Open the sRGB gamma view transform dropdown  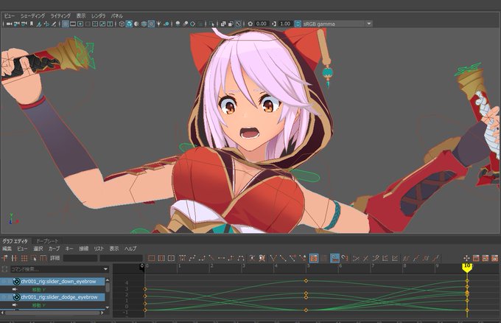[x=369, y=24]
